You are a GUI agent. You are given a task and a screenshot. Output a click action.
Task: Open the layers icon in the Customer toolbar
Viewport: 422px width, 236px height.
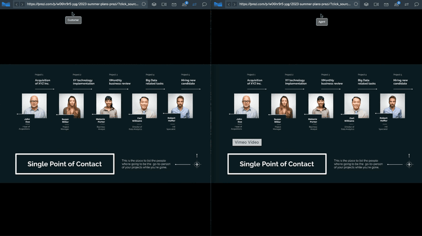pyautogui.click(x=154, y=4)
